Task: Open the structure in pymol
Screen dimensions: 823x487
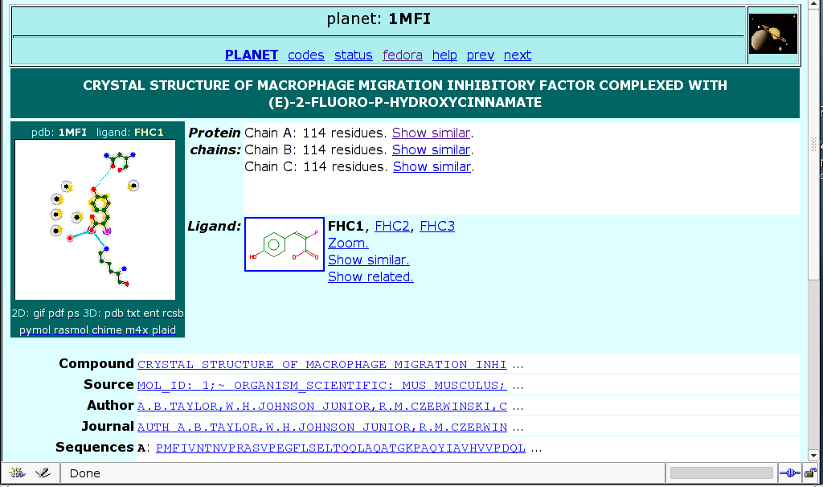Action: point(35,329)
